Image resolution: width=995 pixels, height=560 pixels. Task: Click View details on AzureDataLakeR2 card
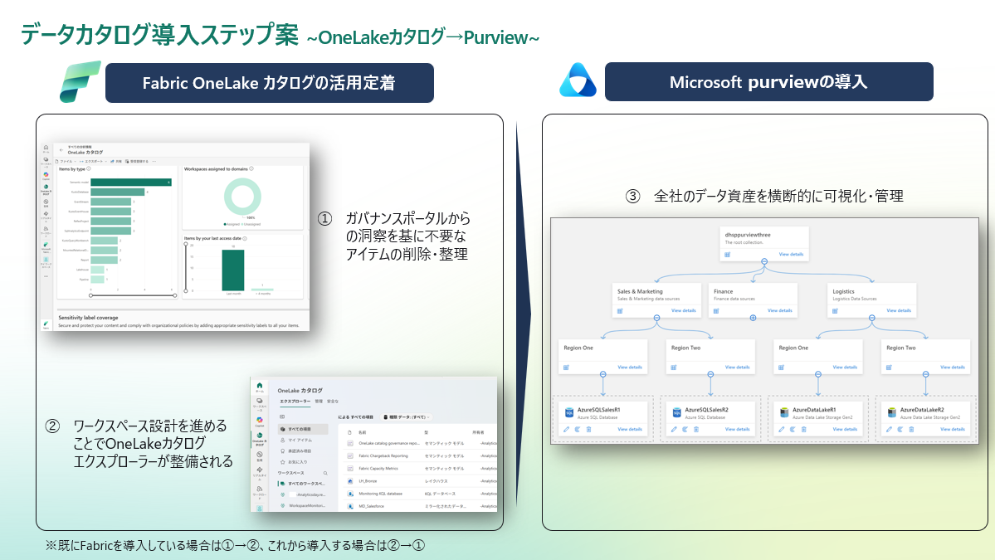coord(953,430)
